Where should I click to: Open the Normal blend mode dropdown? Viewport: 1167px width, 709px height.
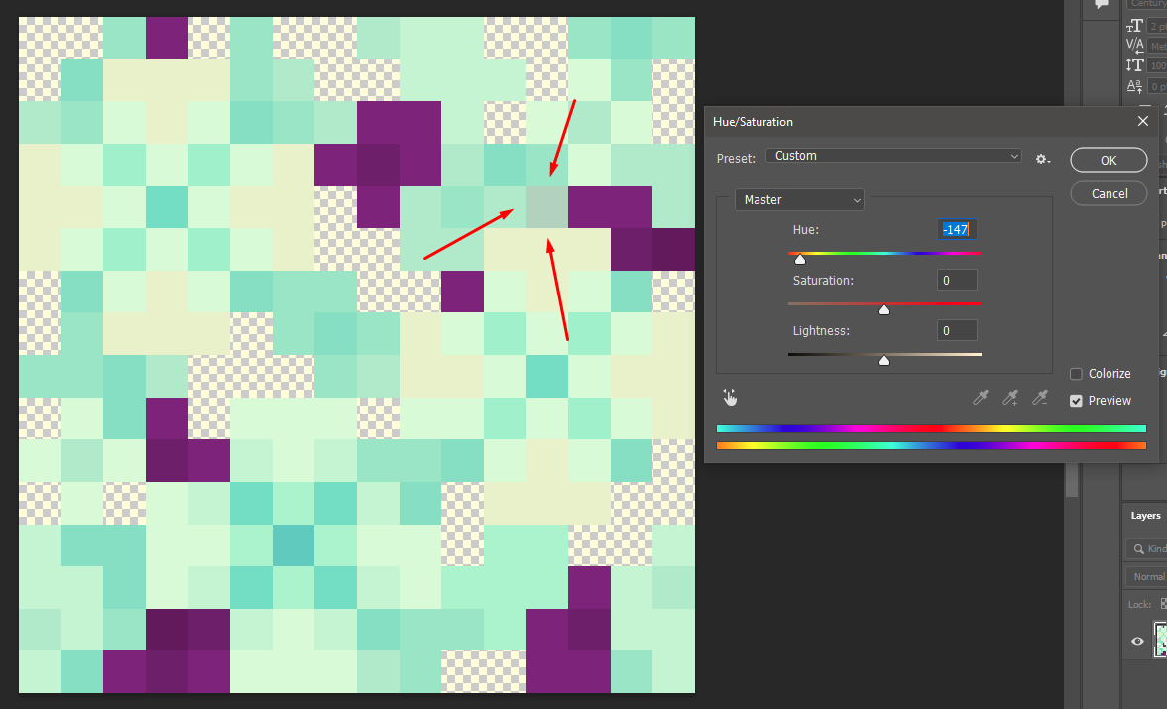coord(1147,576)
